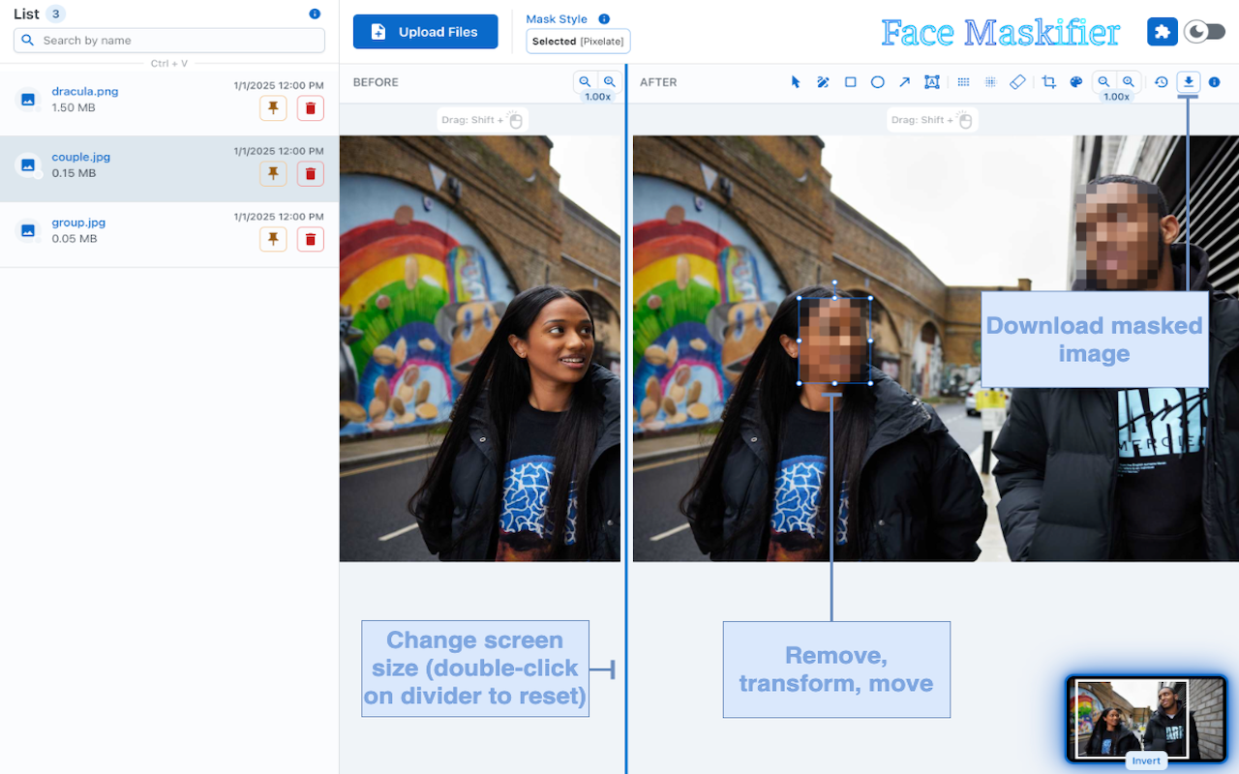Select the text label tool

tap(931, 82)
